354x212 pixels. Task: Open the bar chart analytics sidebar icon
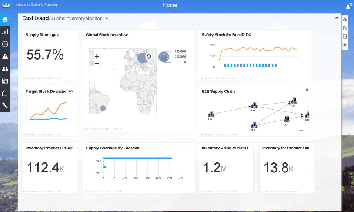[x=5, y=32]
